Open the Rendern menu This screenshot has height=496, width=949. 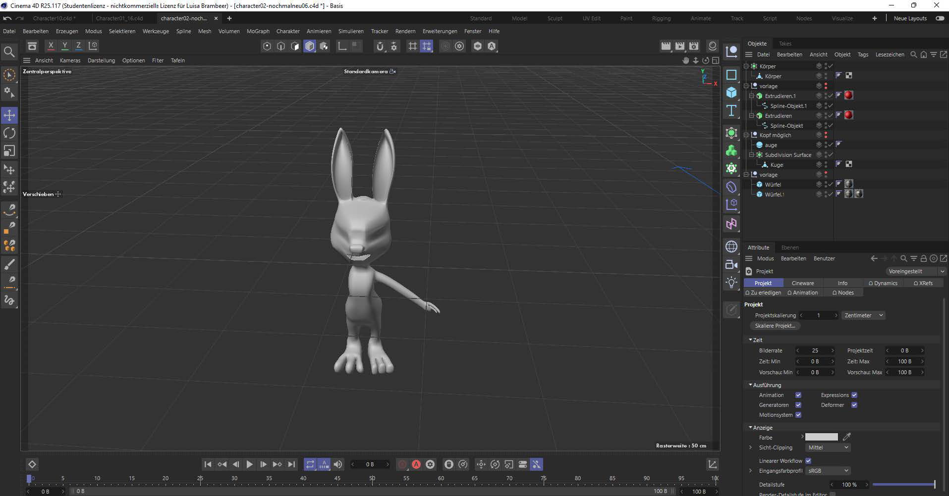[405, 31]
